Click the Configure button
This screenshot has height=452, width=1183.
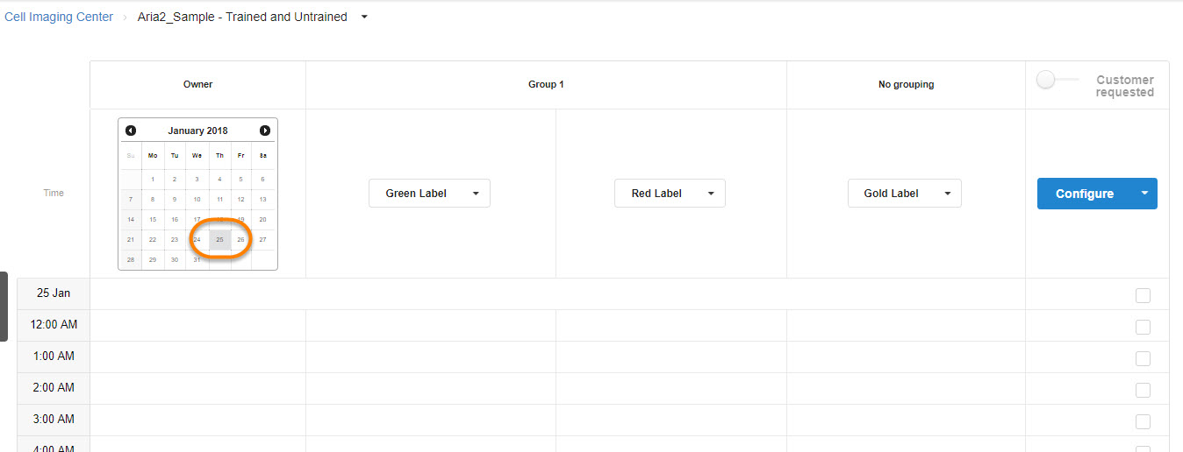pyautogui.click(x=1085, y=194)
